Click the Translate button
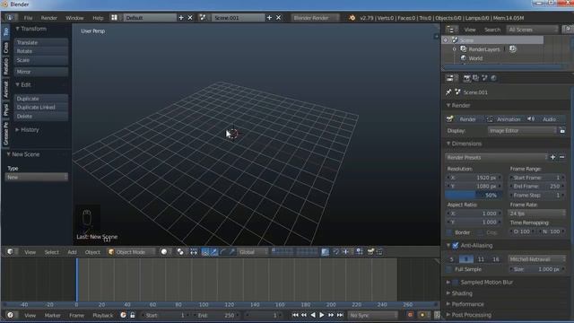The width and height of the screenshot is (574, 323). 41,42
